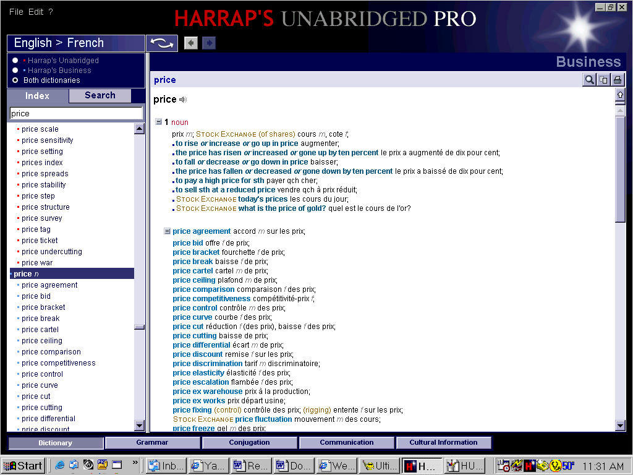Image resolution: width=633 pixels, height=475 pixels.
Task: Open the Dictionary bottom tab
Action: [x=55, y=443]
